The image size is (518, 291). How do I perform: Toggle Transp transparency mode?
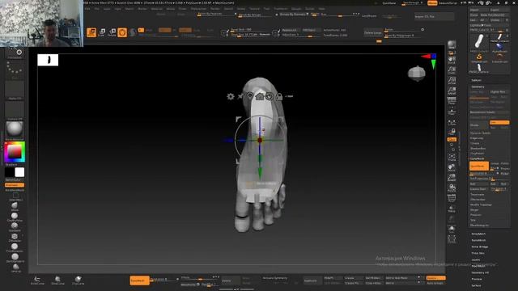pyautogui.click(x=452, y=209)
